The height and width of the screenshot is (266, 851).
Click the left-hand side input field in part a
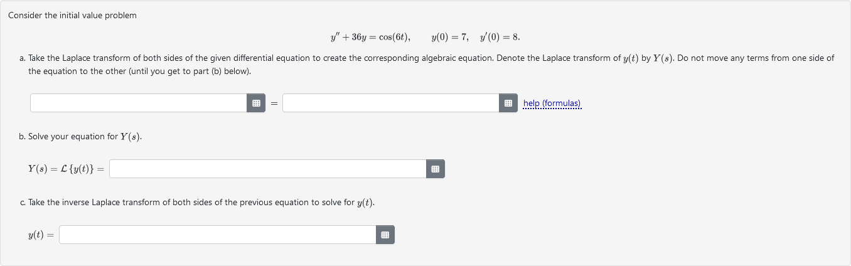(139, 103)
